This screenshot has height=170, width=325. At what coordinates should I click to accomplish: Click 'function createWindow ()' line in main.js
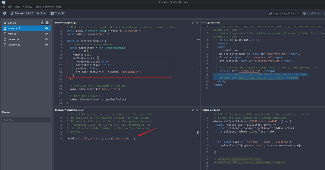(86, 41)
